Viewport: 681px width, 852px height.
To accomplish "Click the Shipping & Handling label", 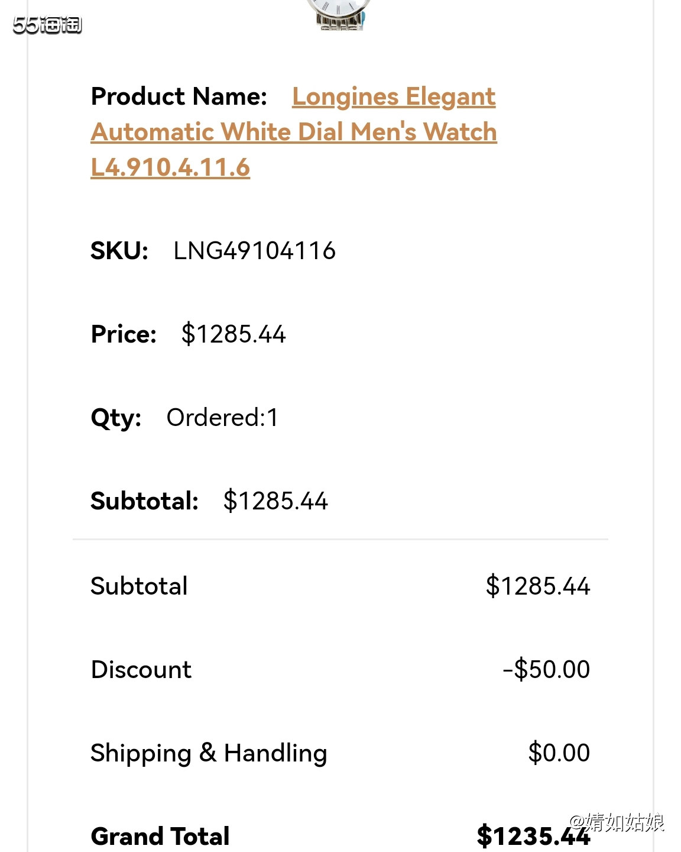I will [209, 754].
